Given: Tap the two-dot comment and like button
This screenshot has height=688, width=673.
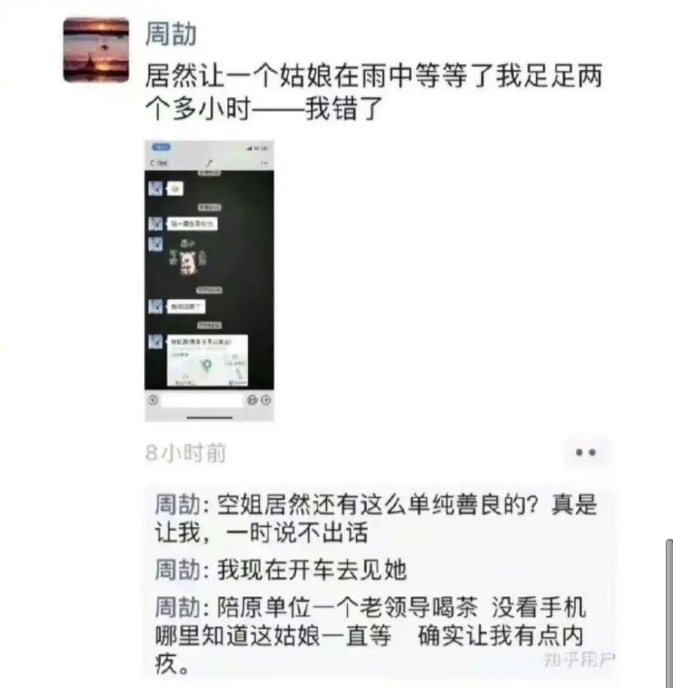Looking at the screenshot, I should pos(586,452).
